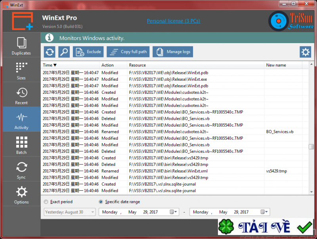Screen dimensions: 317x239
Task: Click the Resource column header
Action: pyautogui.click(x=195, y=65)
